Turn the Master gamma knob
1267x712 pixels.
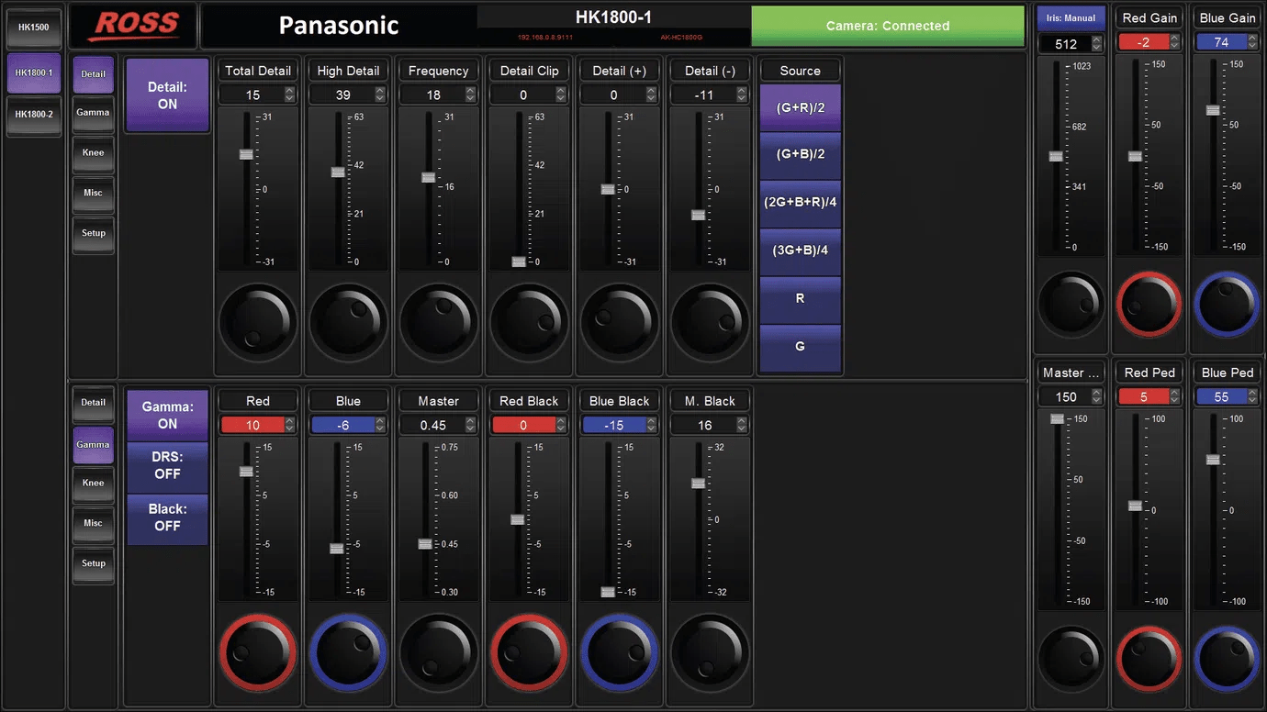click(x=438, y=653)
